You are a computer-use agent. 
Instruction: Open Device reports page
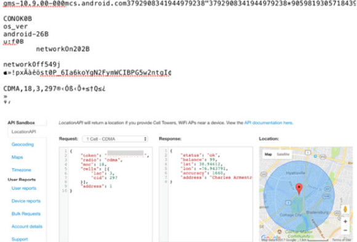click(x=26, y=201)
